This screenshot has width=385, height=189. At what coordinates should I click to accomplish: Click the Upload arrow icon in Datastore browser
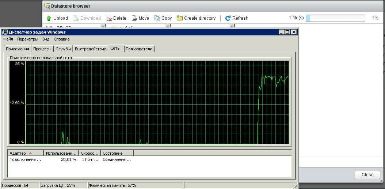point(49,18)
